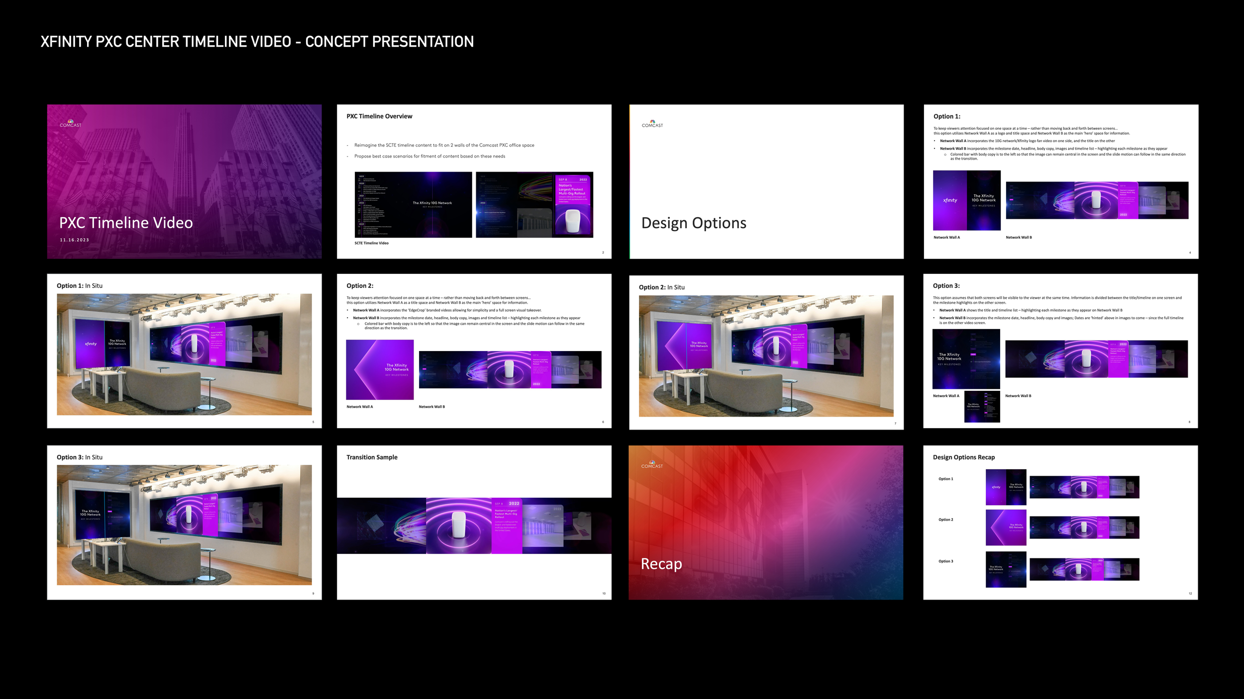Open the red Recap section slide
The width and height of the screenshot is (1244, 699).
[766, 523]
